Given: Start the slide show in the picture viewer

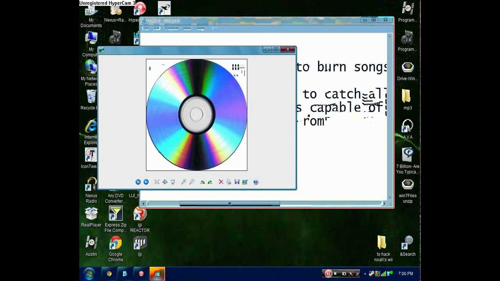Looking at the screenshot, I should coord(173,182).
